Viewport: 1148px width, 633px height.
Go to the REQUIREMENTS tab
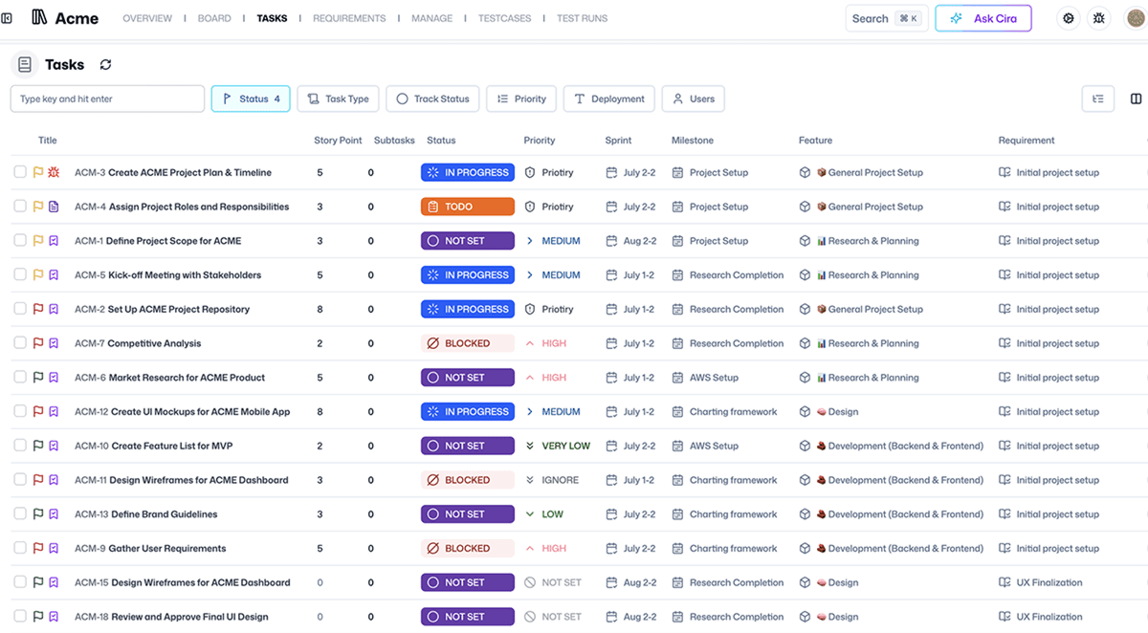pos(349,18)
